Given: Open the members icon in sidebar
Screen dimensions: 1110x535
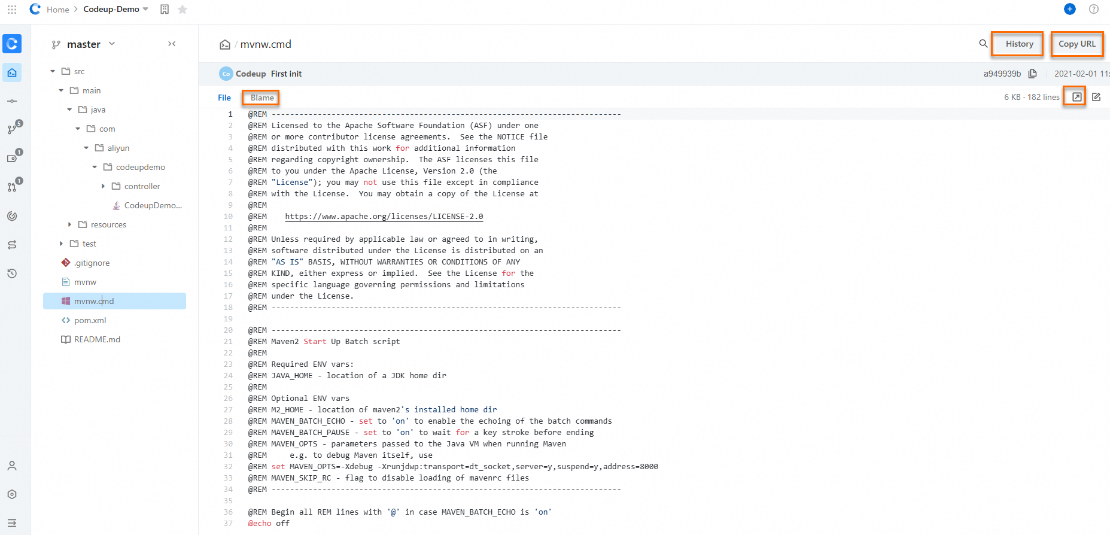Looking at the screenshot, I should 12,466.
